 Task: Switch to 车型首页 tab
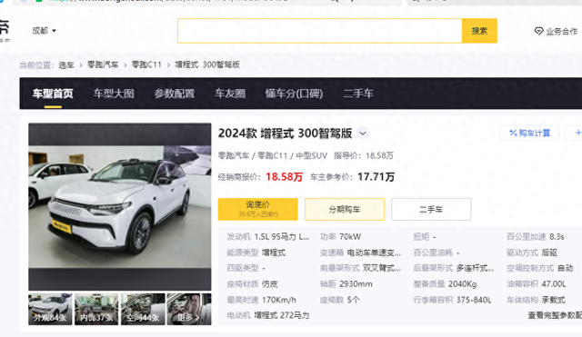(x=53, y=94)
